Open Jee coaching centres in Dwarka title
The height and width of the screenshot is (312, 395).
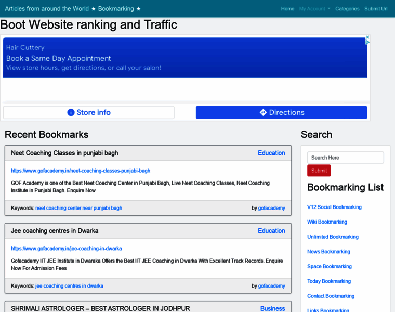(55, 231)
